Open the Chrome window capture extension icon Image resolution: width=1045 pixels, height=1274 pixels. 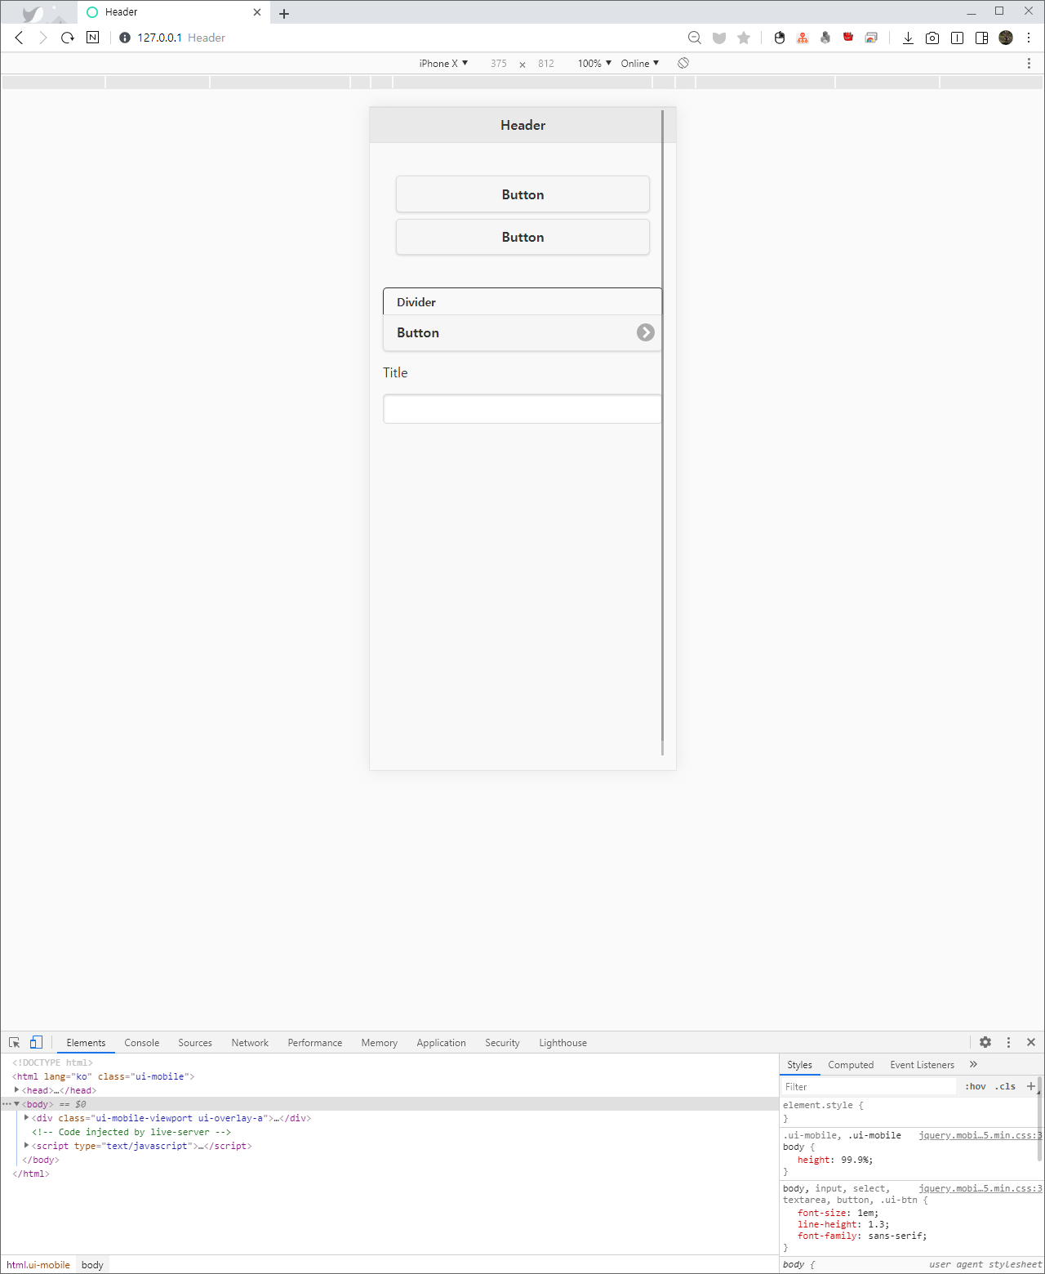(871, 38)
